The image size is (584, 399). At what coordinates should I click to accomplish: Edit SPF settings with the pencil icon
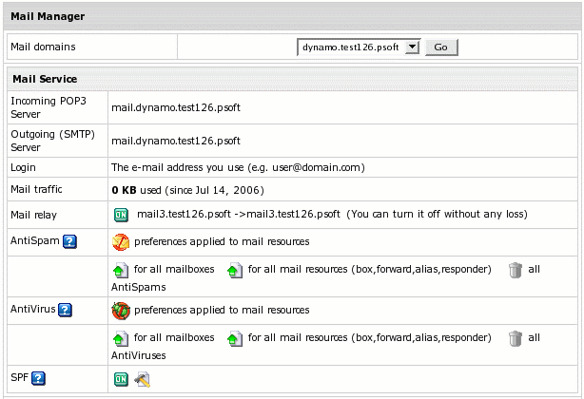[x=143, y=379]
